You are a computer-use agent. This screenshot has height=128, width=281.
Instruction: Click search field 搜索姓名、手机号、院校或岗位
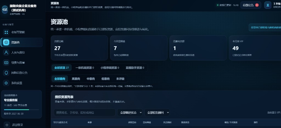click(x=85, y=112)
